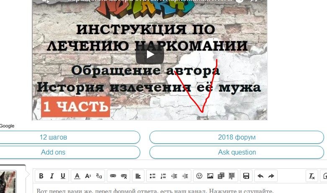The width and height of the screenshot is (327, 193).
Task: Open the font family option
Action: pyautogui.click(x=99, y=176)
